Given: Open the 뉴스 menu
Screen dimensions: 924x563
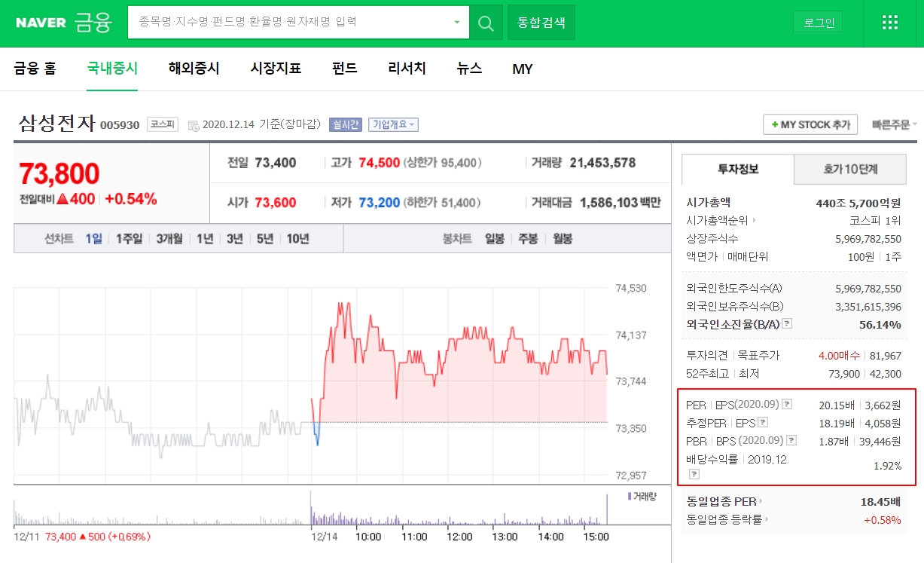Looking at the screenshot, I should (469, 69).
